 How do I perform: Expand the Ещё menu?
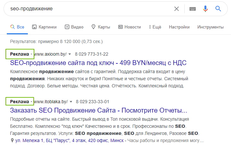(x=155, y=27)
